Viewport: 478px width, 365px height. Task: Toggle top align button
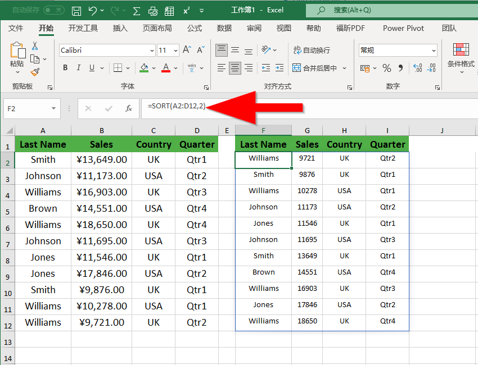[x=222, y=50]
